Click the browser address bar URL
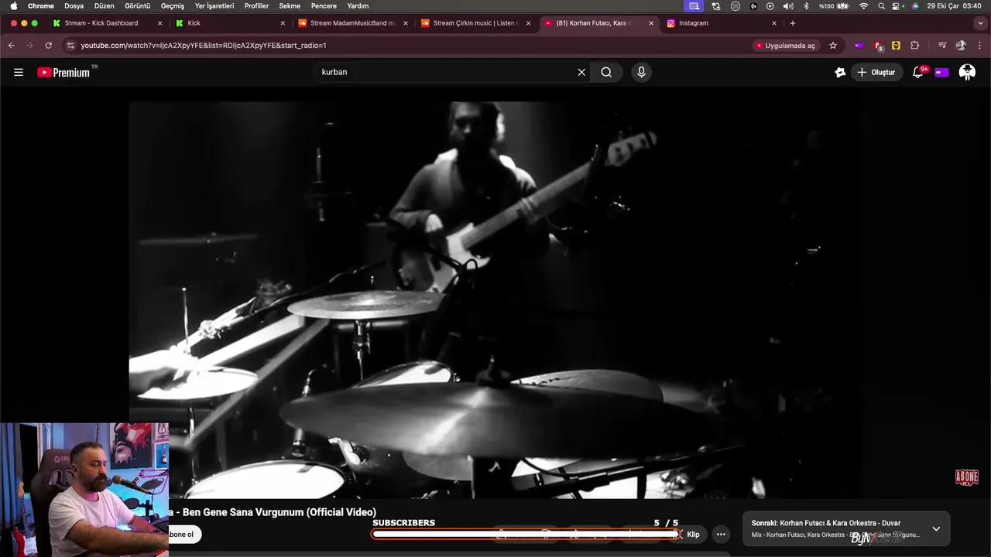 click(x=204, y=46)
